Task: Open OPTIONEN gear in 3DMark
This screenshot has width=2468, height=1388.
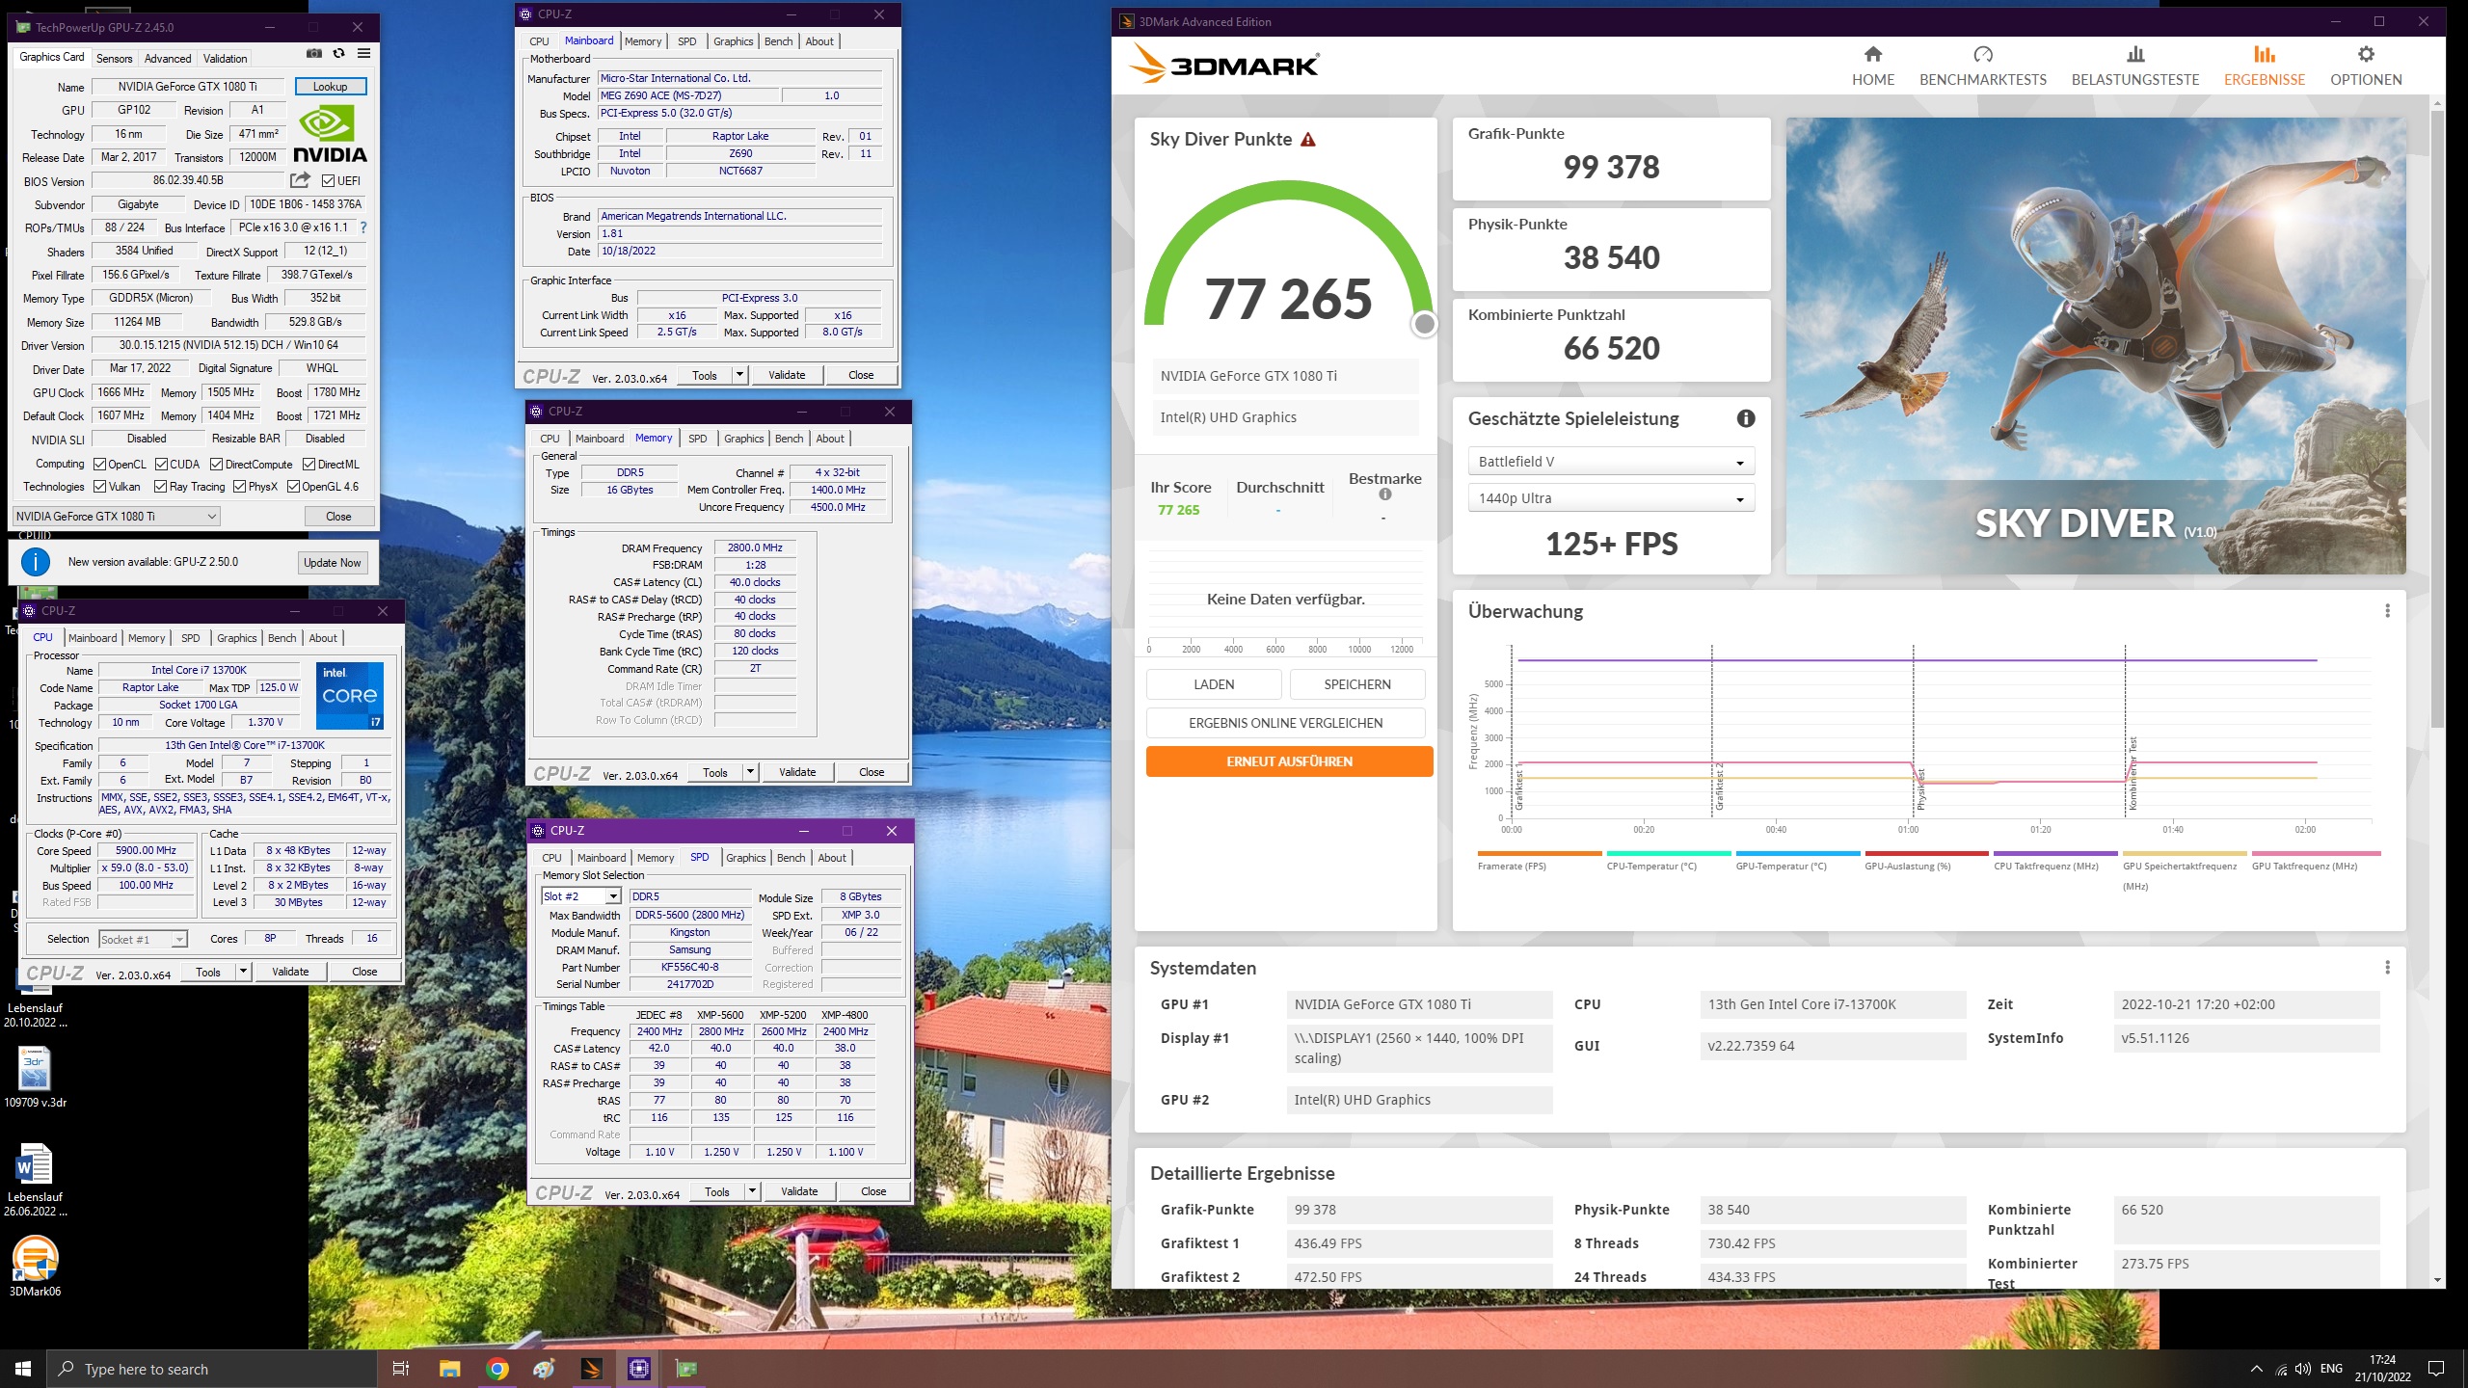Action: click(x=2365, y=54)
